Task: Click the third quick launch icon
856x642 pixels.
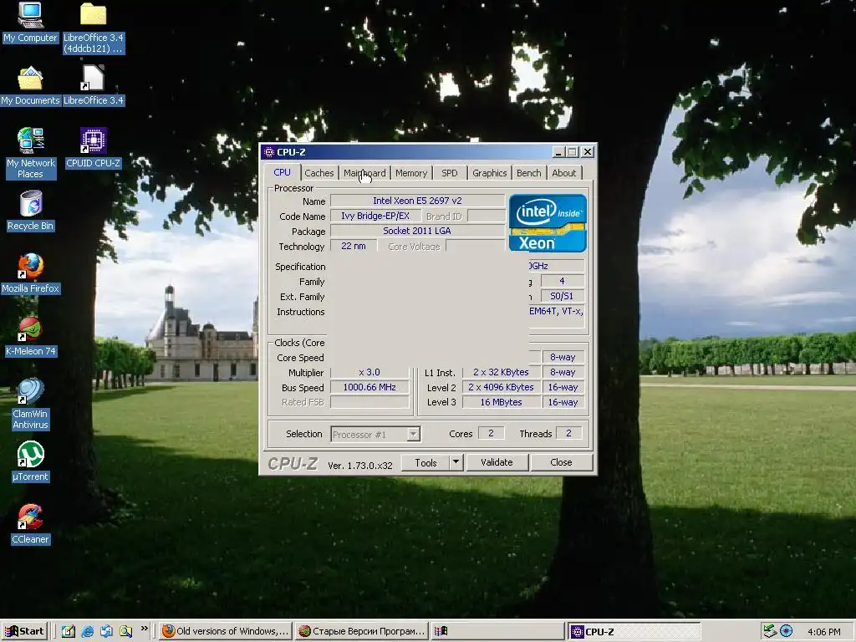Action: [x=106, y=631]
